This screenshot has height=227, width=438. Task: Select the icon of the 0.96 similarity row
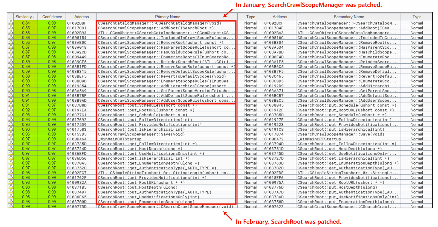tap(10, 134)
